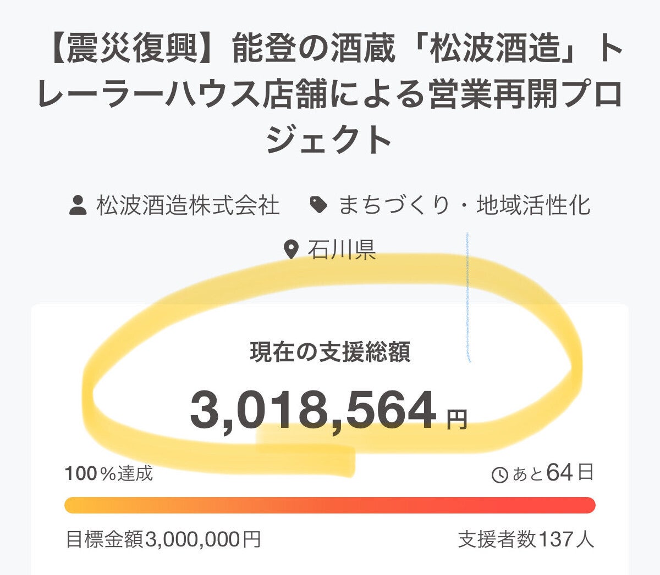The height and width of the screenshot is (575, 660).
Task: Click the tag icon before まちづくり・地域活性化
Action: pyautogui.click(x=318, y=206)
